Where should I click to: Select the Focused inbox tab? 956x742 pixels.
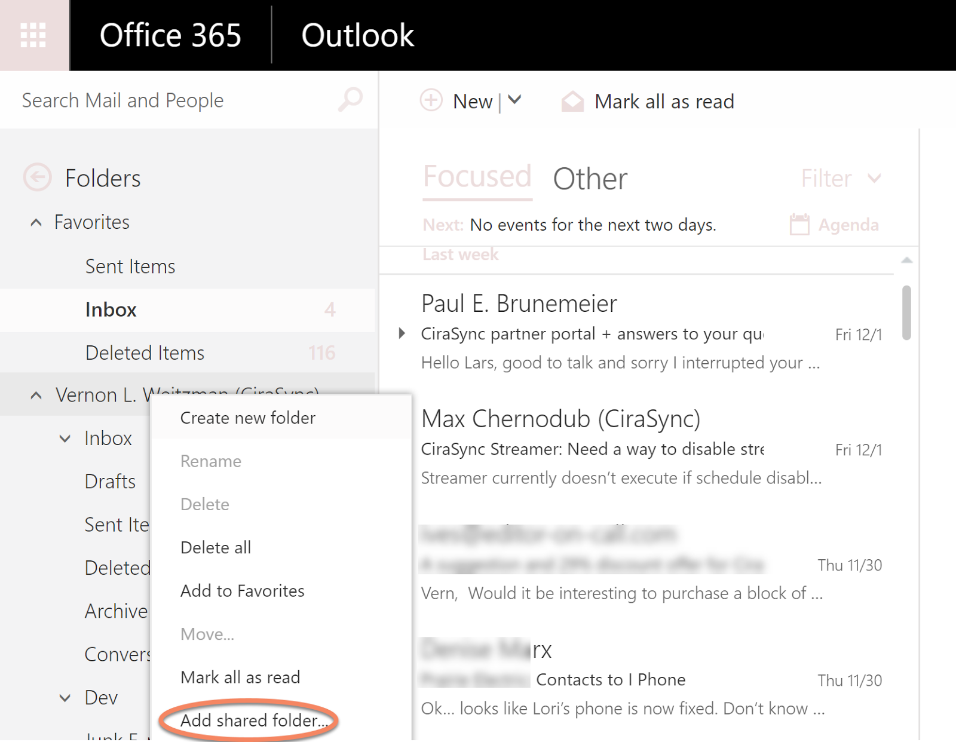coord(477,177)
